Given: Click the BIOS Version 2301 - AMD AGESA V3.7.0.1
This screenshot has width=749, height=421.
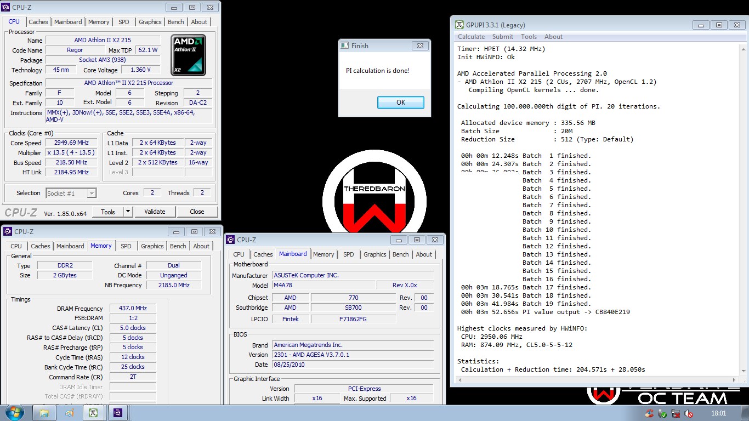Looking at the screenshot, I should coord(353,355).
